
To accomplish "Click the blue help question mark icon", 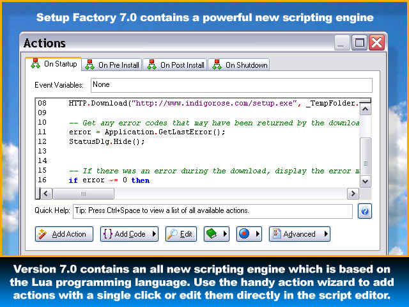I will [365, 211].
